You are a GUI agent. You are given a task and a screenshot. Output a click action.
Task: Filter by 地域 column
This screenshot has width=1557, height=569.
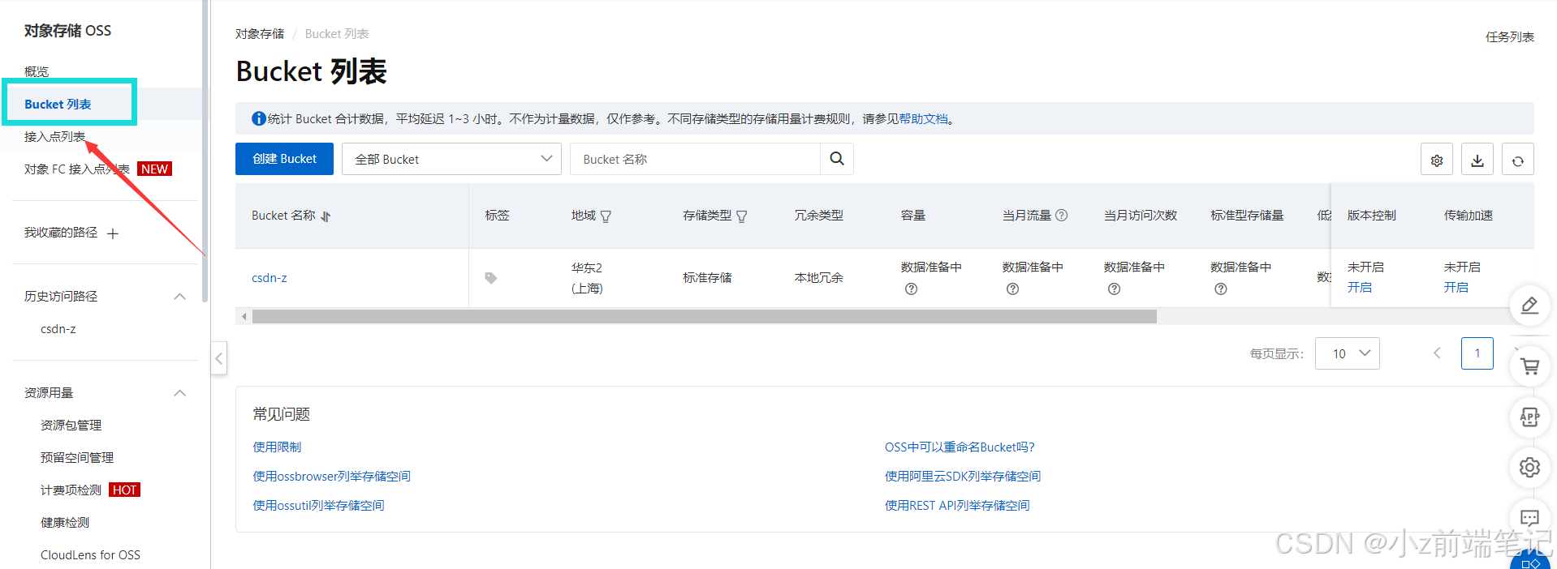click(x=606, y=216)
